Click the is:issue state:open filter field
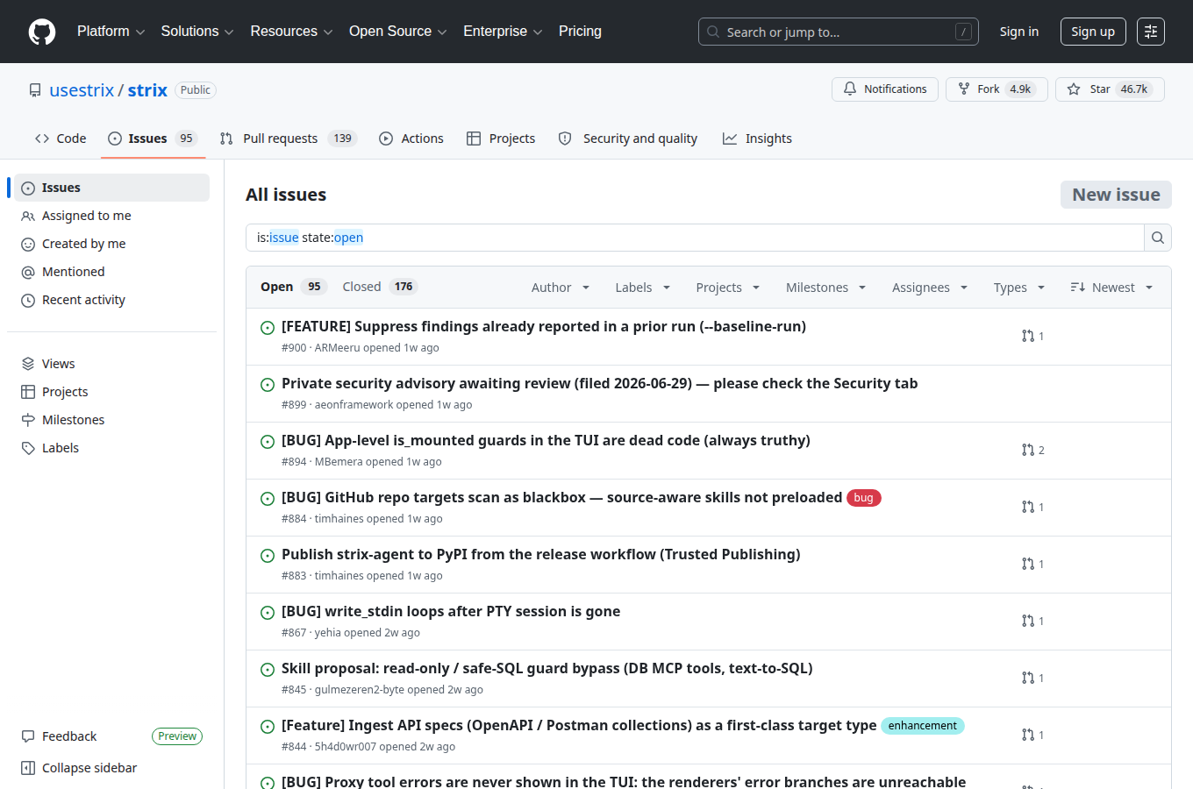Image resolution: width=1193 pixels, height=789 pixels. pos(695,238)
